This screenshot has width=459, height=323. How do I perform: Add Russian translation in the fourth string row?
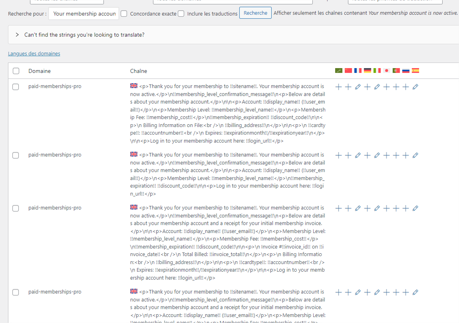click(x=406, y=292)
